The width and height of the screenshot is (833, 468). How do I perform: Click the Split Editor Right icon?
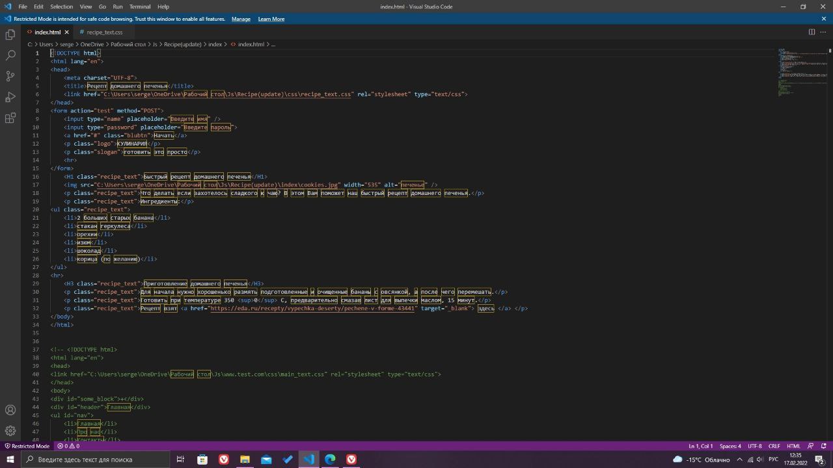click(812, 32)
